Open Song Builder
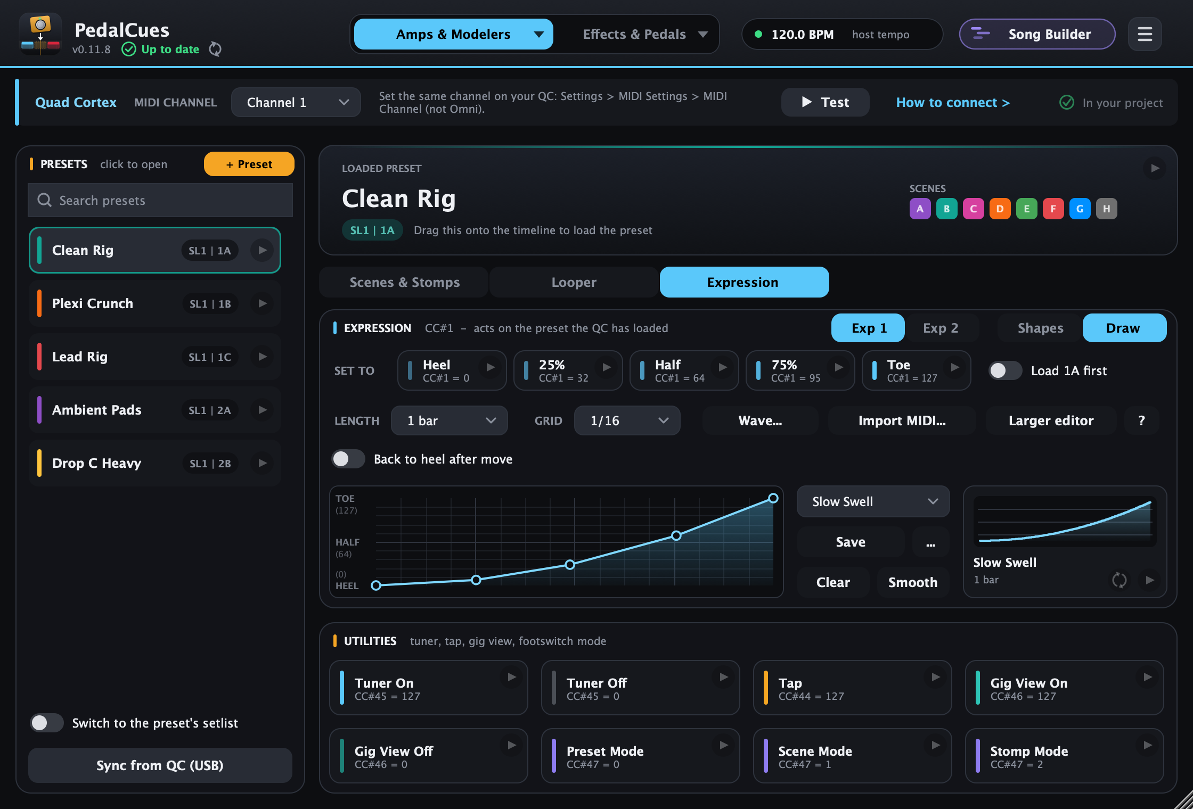 pos(1037,35)
